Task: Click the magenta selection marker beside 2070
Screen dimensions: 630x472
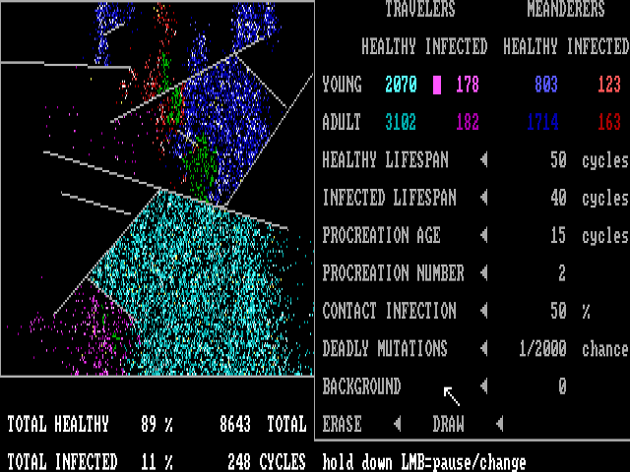Action: point(437,85)
